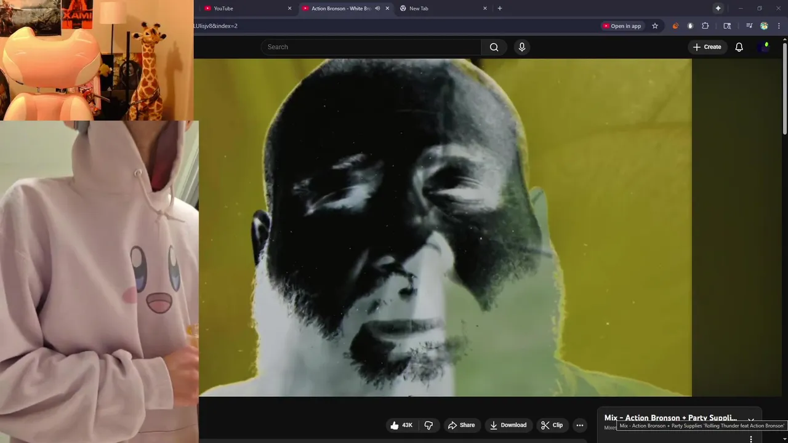Click the address bar URL text
Image resolution: width=788 pixels, height=443 pixels.
(x=215, y=26)
